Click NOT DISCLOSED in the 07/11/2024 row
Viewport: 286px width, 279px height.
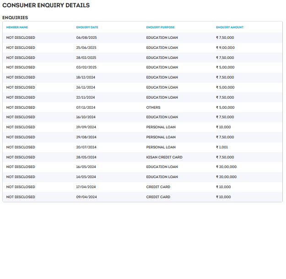[x=21, y=107]
